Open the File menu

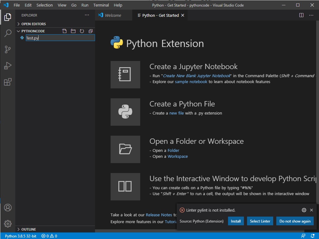[17, 5]
